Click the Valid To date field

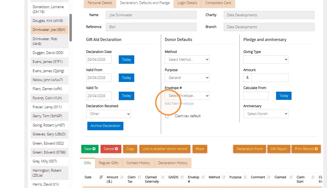[99, 96]
